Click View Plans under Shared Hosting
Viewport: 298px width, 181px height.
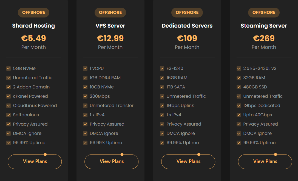[35, 162]
